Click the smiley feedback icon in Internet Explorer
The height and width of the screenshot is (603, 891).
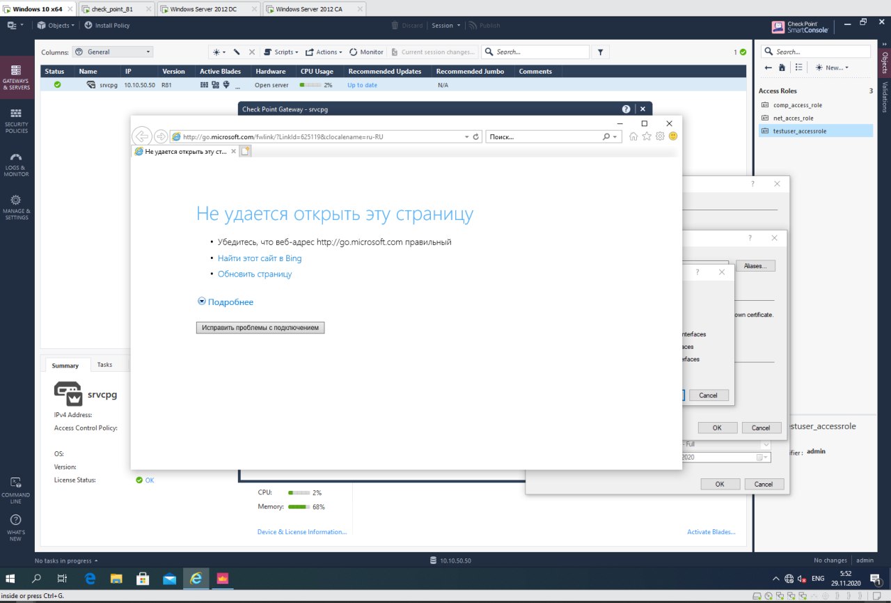click(x=673, y=136)
